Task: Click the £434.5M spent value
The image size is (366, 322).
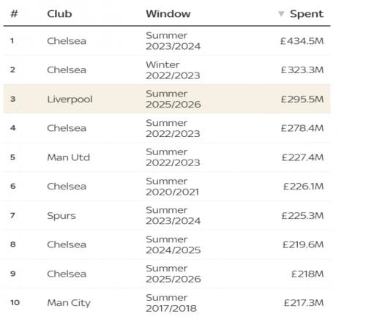Action: click(x=302, y=41)
